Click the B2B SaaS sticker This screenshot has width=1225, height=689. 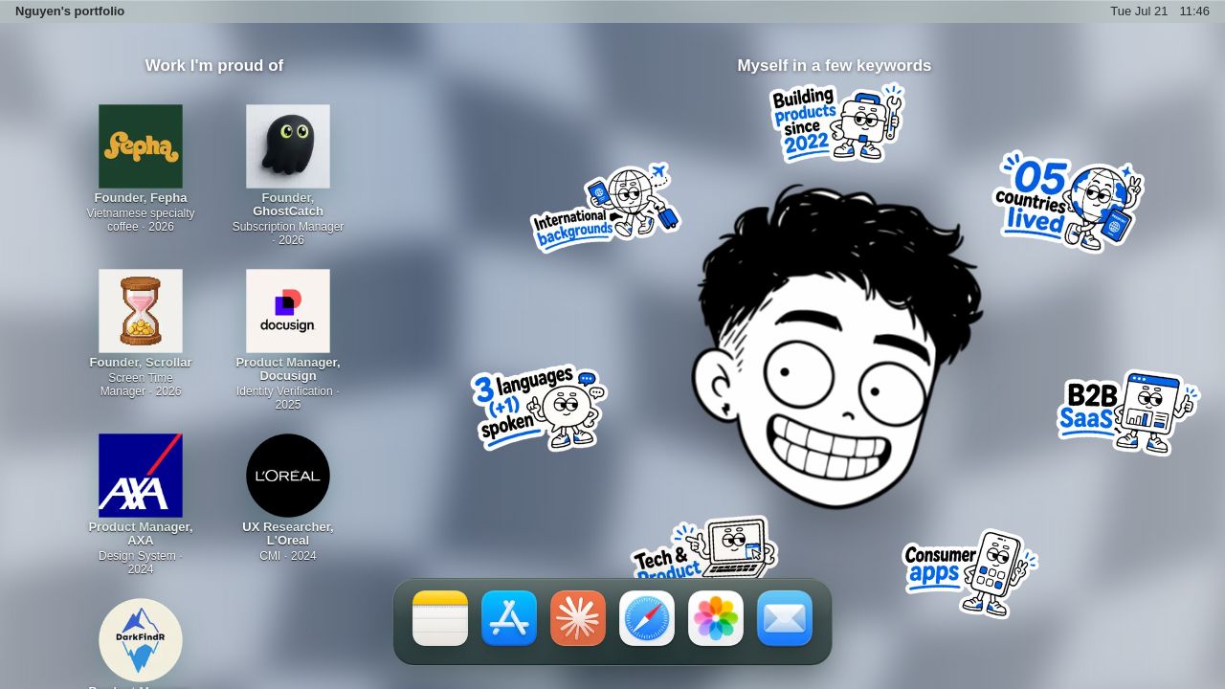1128,412
